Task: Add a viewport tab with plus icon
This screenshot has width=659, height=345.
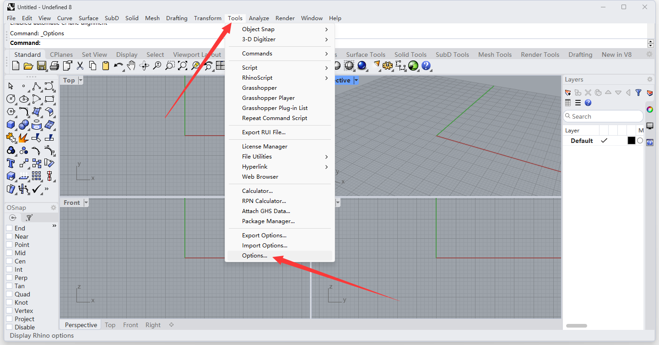Action: click(172, 325)
